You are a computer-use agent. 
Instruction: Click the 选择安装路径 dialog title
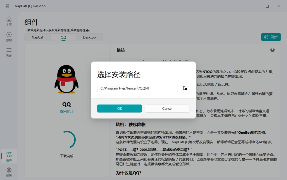tap(119, 74)
